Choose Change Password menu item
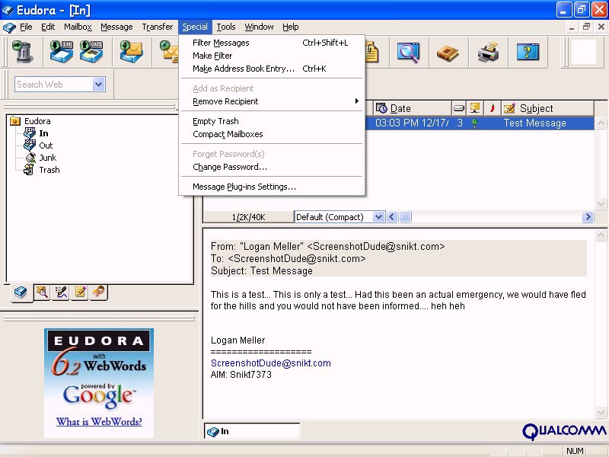 (x=272, y=167)
